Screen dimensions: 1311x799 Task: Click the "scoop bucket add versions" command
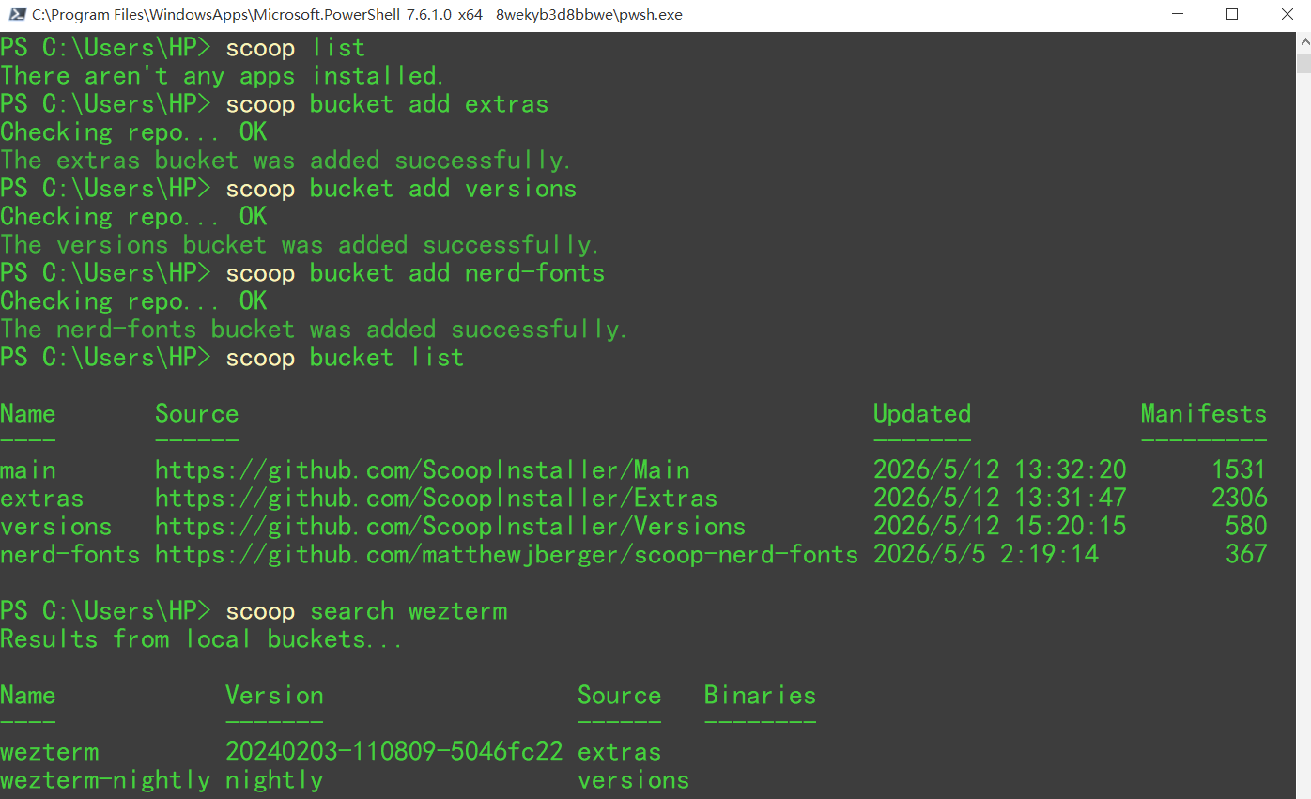[x=401, y=189]
